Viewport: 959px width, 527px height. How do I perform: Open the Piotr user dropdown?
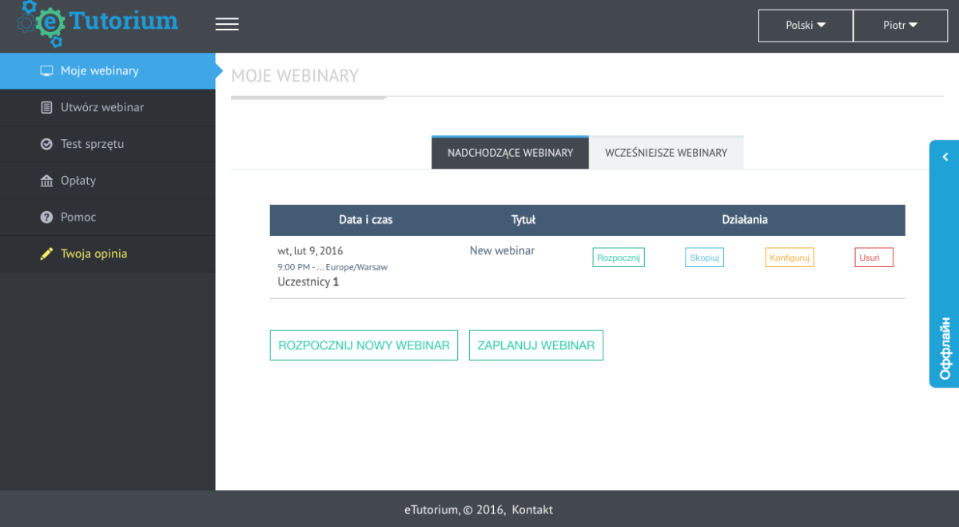[900, 26]
